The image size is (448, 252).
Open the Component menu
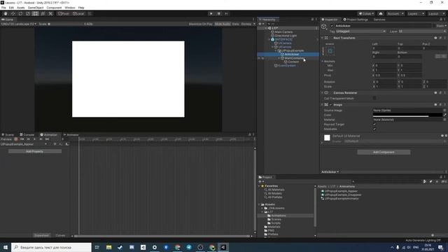54,8
